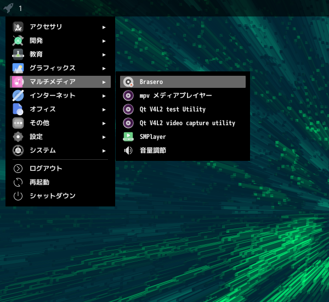Open the 開発 menu entry
Screen dimensions: 329x302
coord(60,41)
